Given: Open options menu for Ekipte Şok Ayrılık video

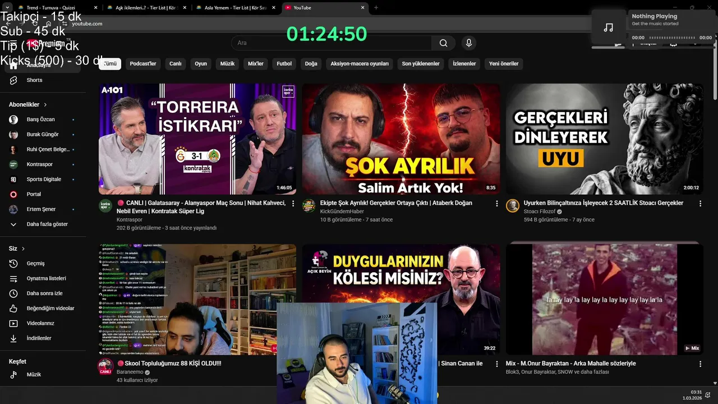Looking at the screenshot, I should click(x=496, y=204).
